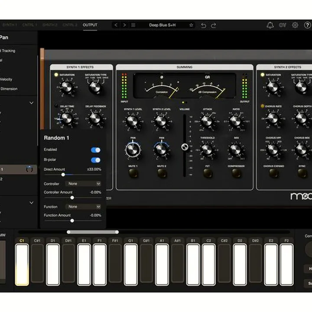Click the Correlation meter display
This screenshot has height=312, width=312.
[x=162, y=87]
